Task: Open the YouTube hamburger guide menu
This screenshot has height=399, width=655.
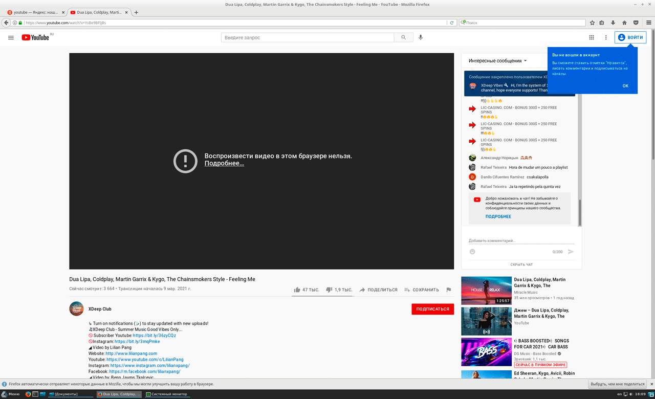Action: [11, 37]
